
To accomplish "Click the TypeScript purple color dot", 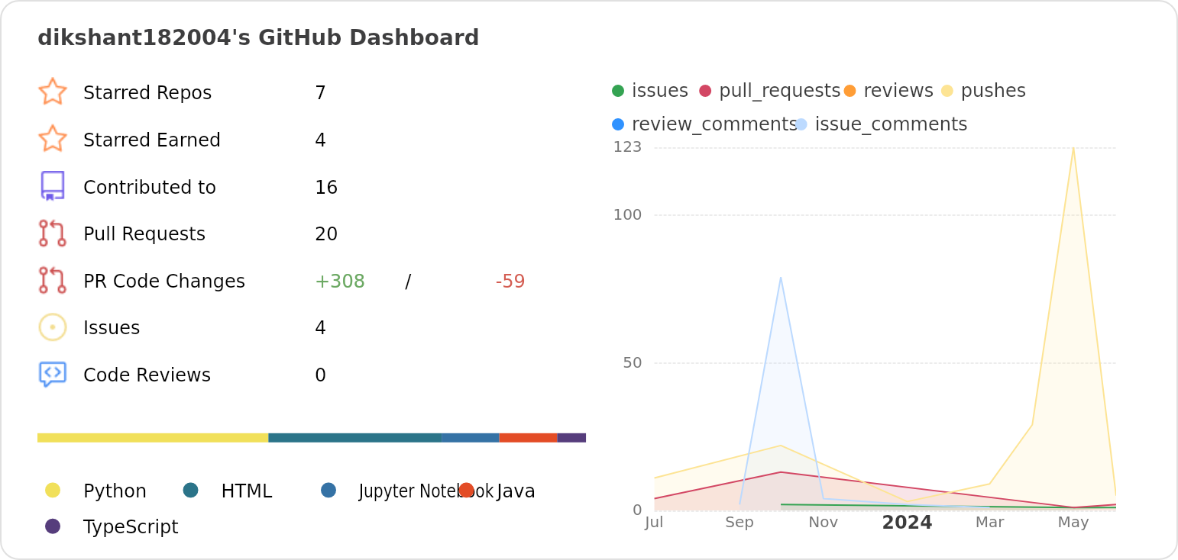I will click(x=53, y=526).
